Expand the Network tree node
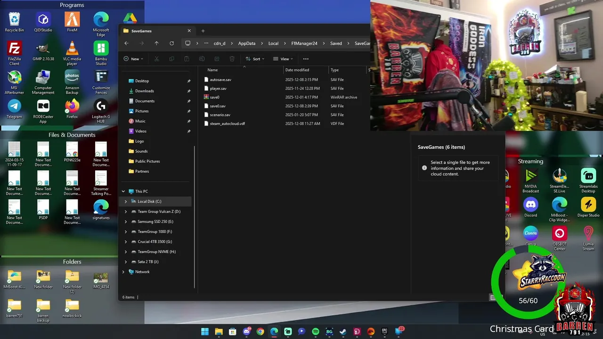Image resolution: width=603 pixels, height=339 pixels. (x=123, y=272)
